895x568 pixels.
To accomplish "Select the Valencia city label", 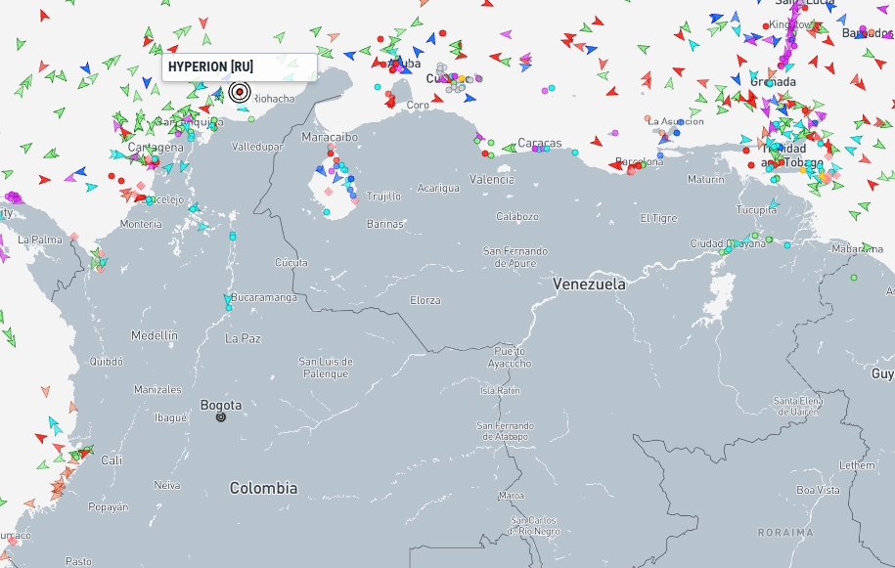I will [491, 179].
